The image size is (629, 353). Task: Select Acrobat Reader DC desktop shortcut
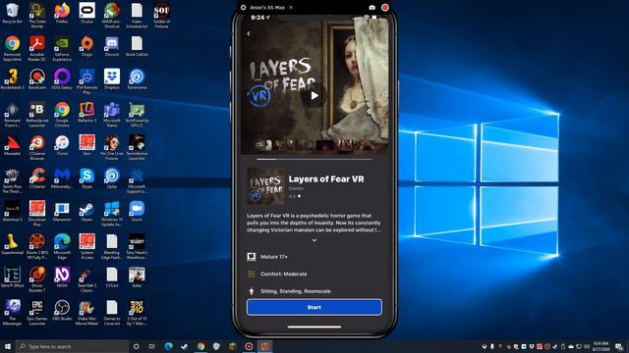(37, 48)
